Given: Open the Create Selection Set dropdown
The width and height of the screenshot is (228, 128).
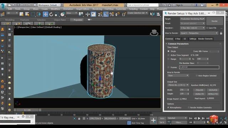Looking at the screenshot, I should [x=138, y=13].
